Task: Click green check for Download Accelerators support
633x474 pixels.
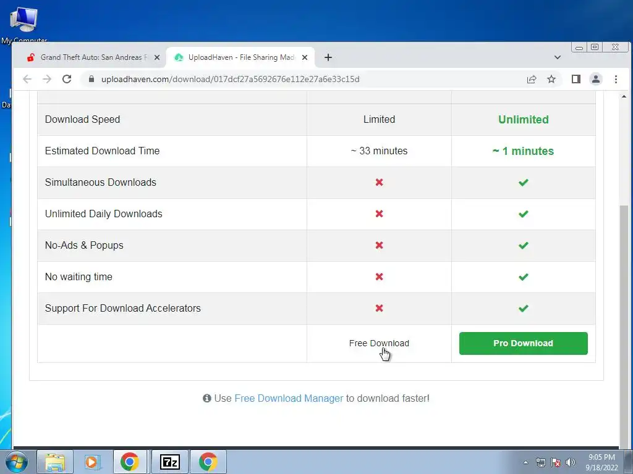Action: tap(523, 309)
